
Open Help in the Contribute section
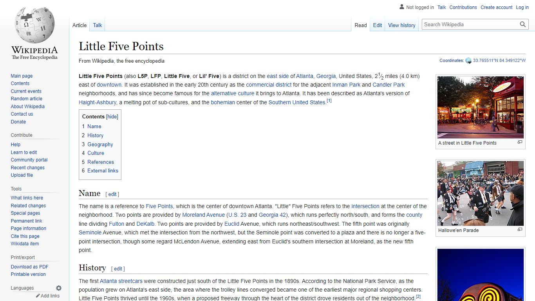coord(16,145)
